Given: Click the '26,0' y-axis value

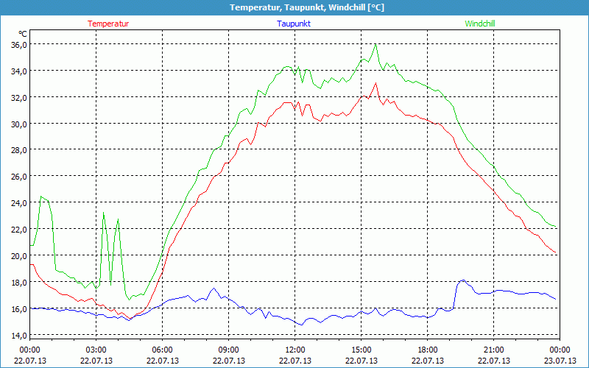Looking at the screenshot, I should (19, 176).
